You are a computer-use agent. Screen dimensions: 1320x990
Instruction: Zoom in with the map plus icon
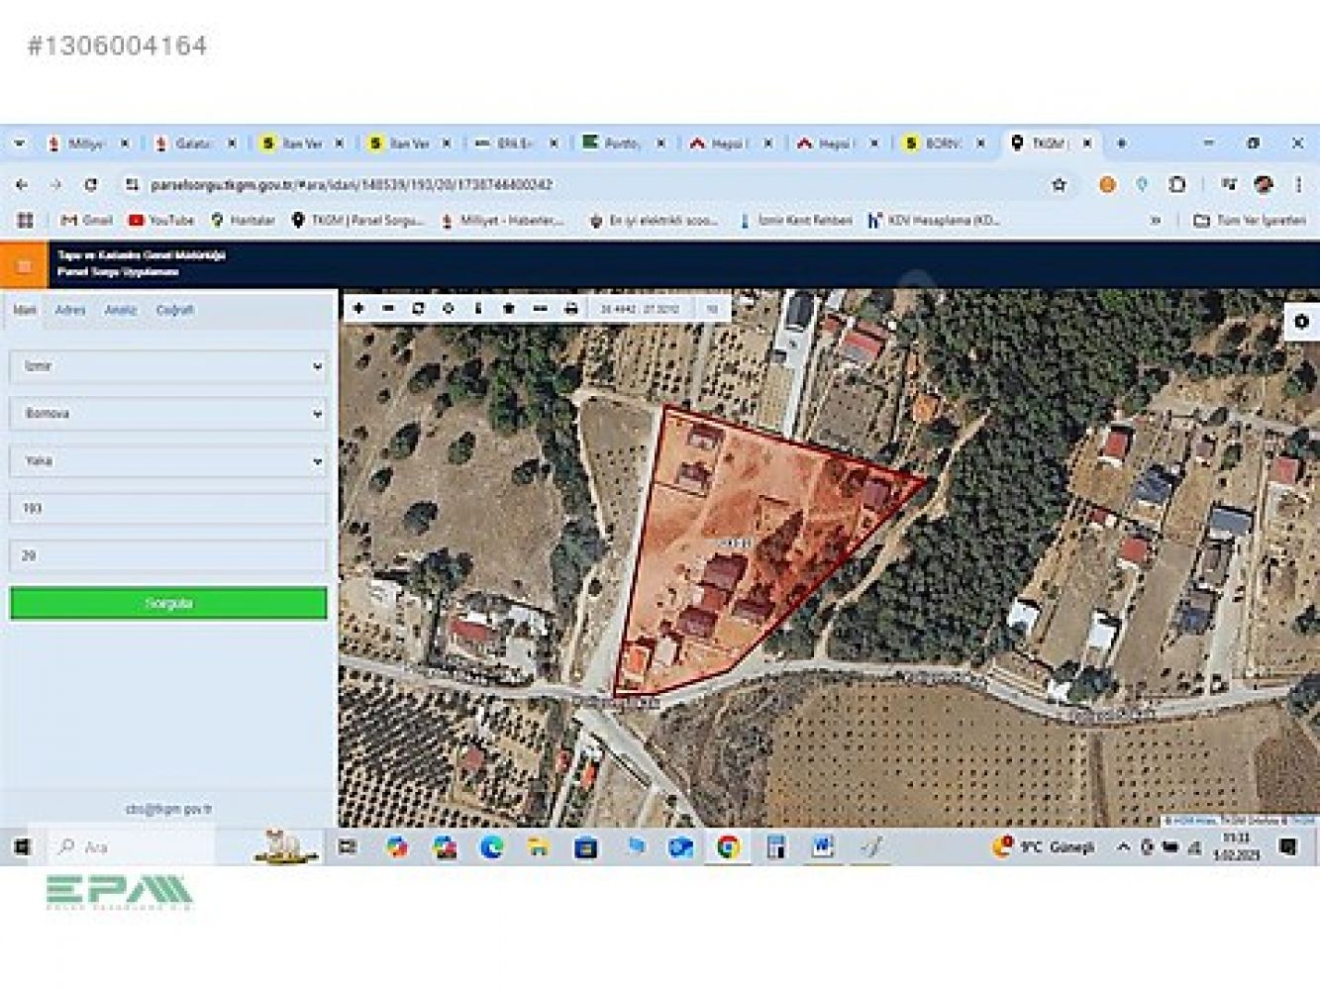[358, 309]
